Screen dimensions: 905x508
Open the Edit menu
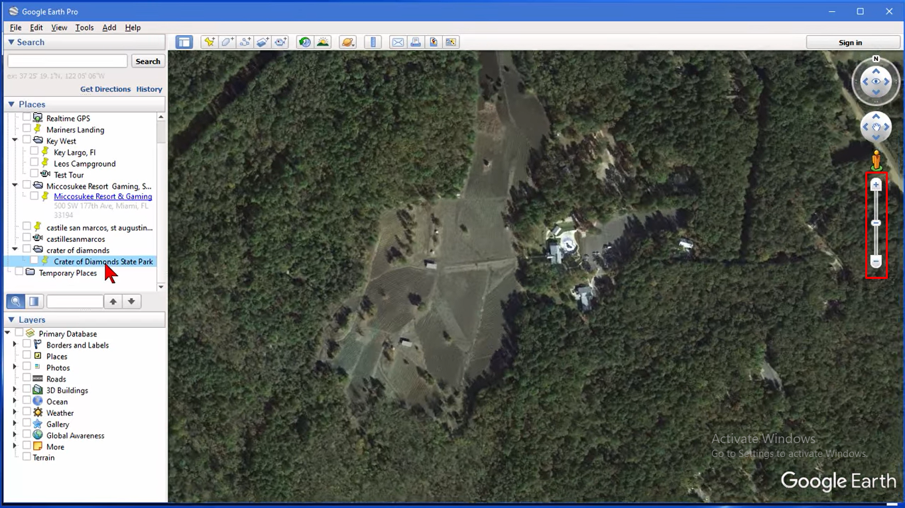pyautogui.click(x=36, y=28)
